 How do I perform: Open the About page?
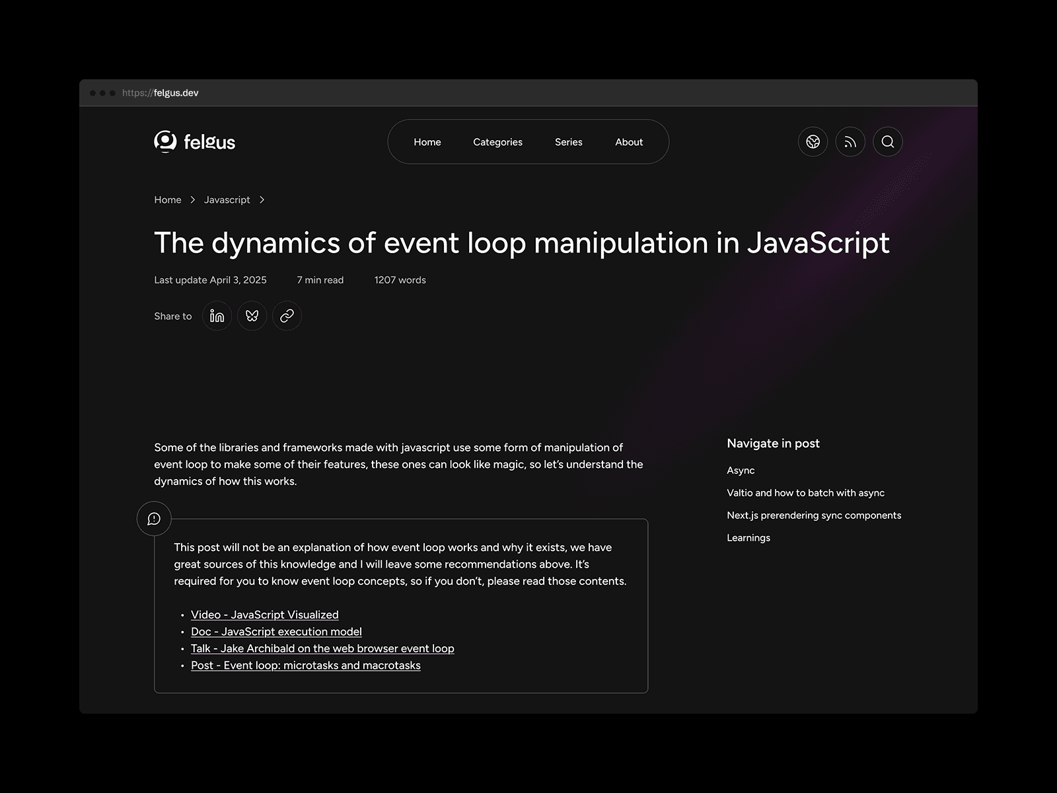(x=628, y=142)
